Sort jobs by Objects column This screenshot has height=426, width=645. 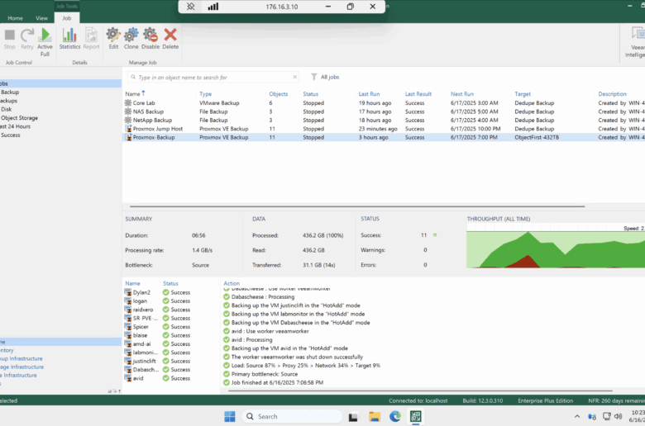279,94
